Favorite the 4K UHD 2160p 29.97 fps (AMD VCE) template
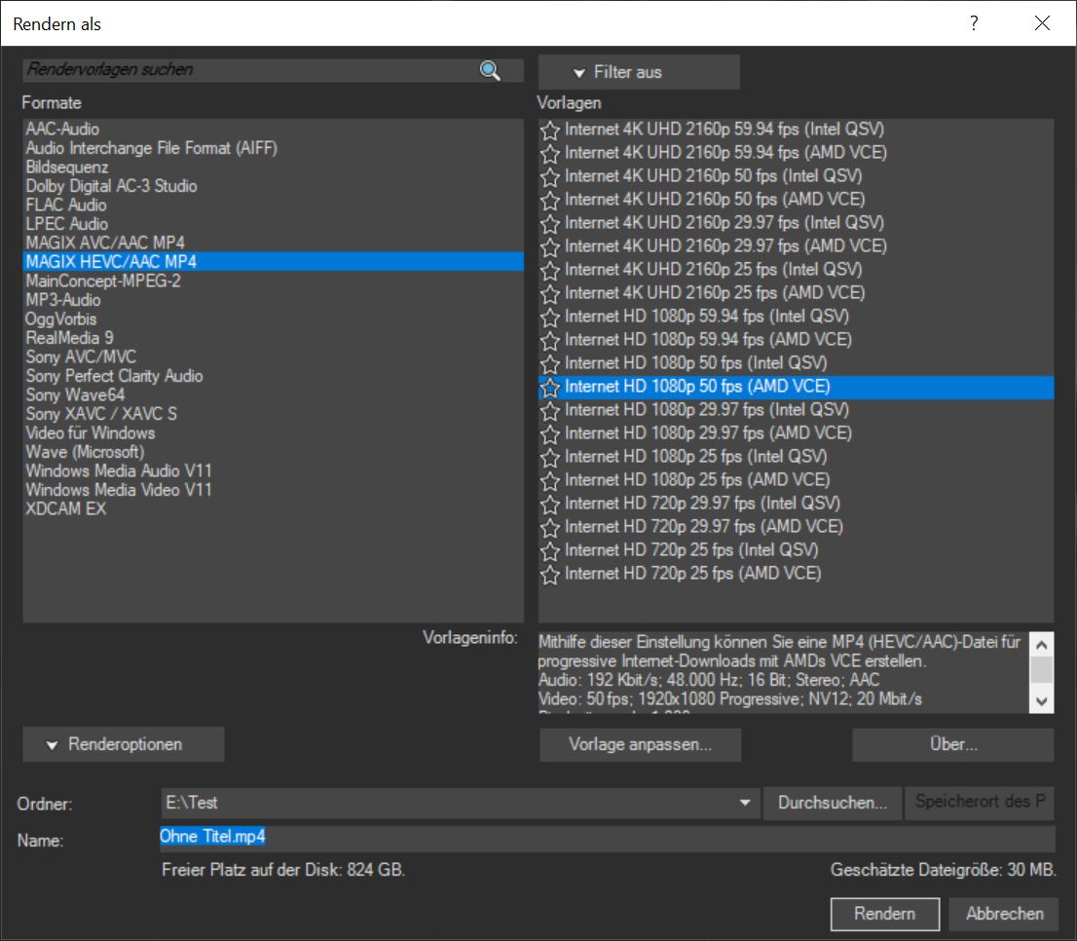The height and width of the screenshot is (941, 1077). [549, 246]
